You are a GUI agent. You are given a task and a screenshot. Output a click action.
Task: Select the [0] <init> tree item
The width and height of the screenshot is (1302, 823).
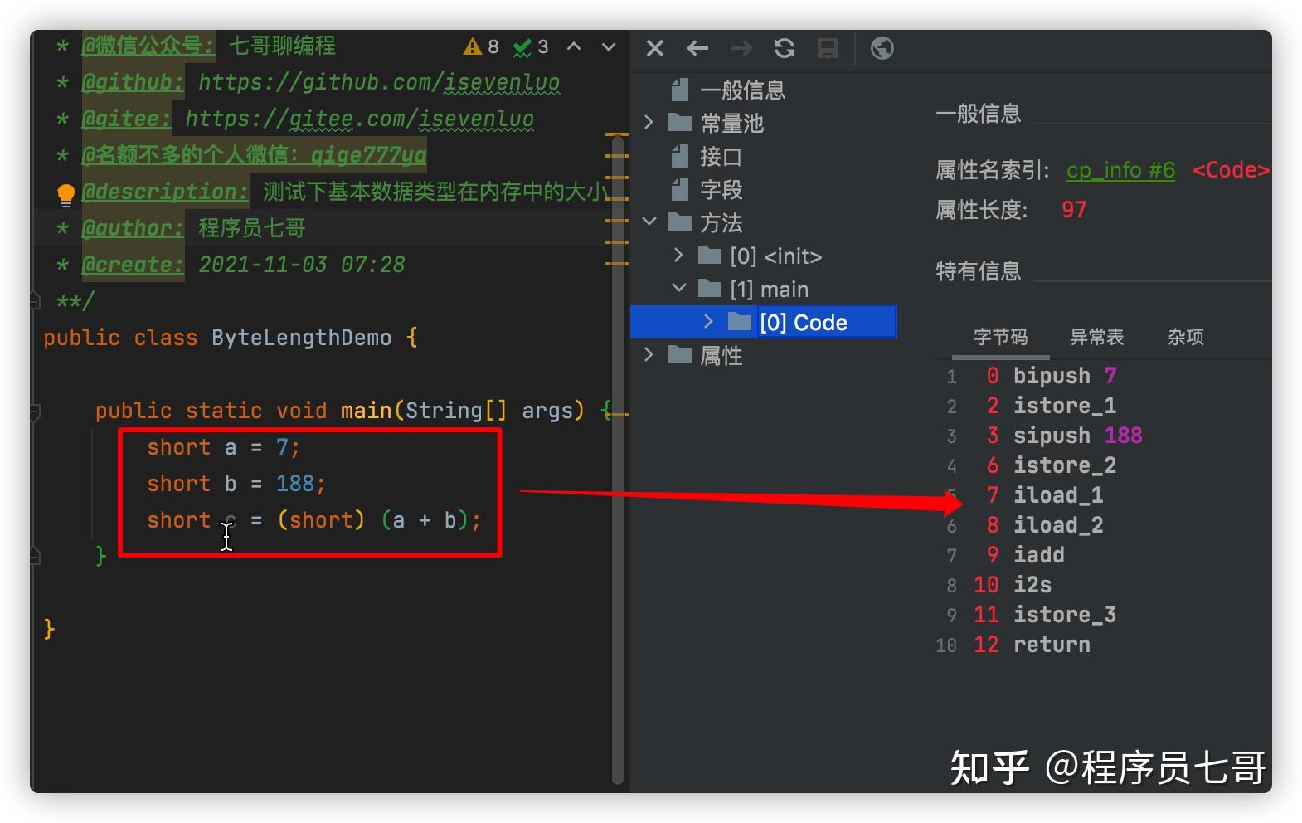(775, 256)
